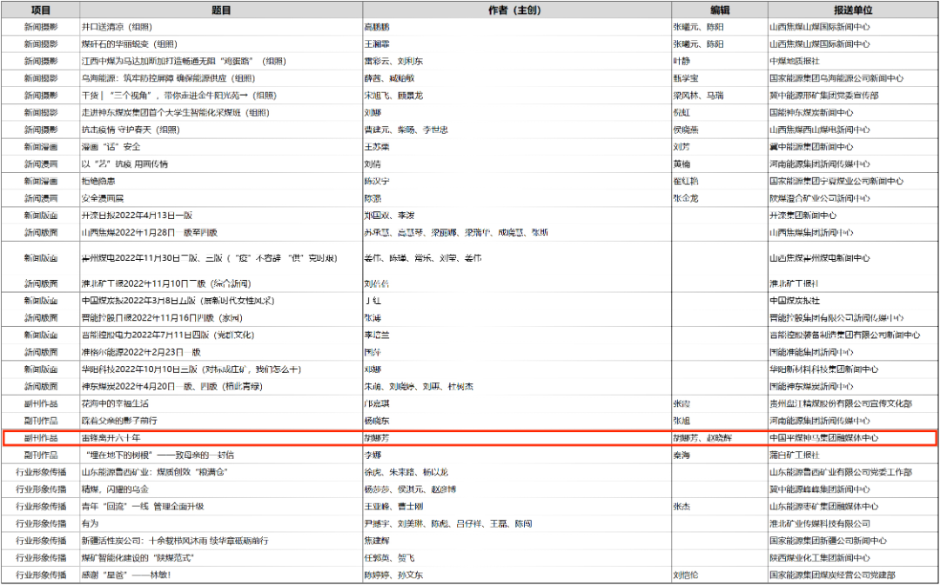The width and height of the screenshot is (940, 585).
Task: Select title “埋在地下的树根”——致母亲的一封信
Action: point(157,455)
